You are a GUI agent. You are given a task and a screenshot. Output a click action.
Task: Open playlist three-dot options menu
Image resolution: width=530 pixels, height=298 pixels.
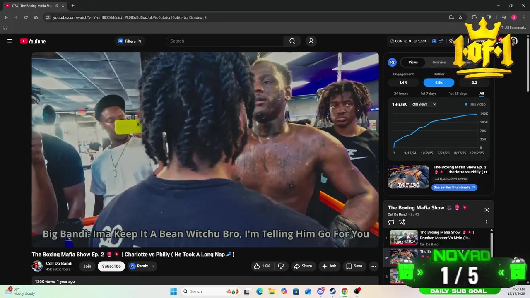487,222
